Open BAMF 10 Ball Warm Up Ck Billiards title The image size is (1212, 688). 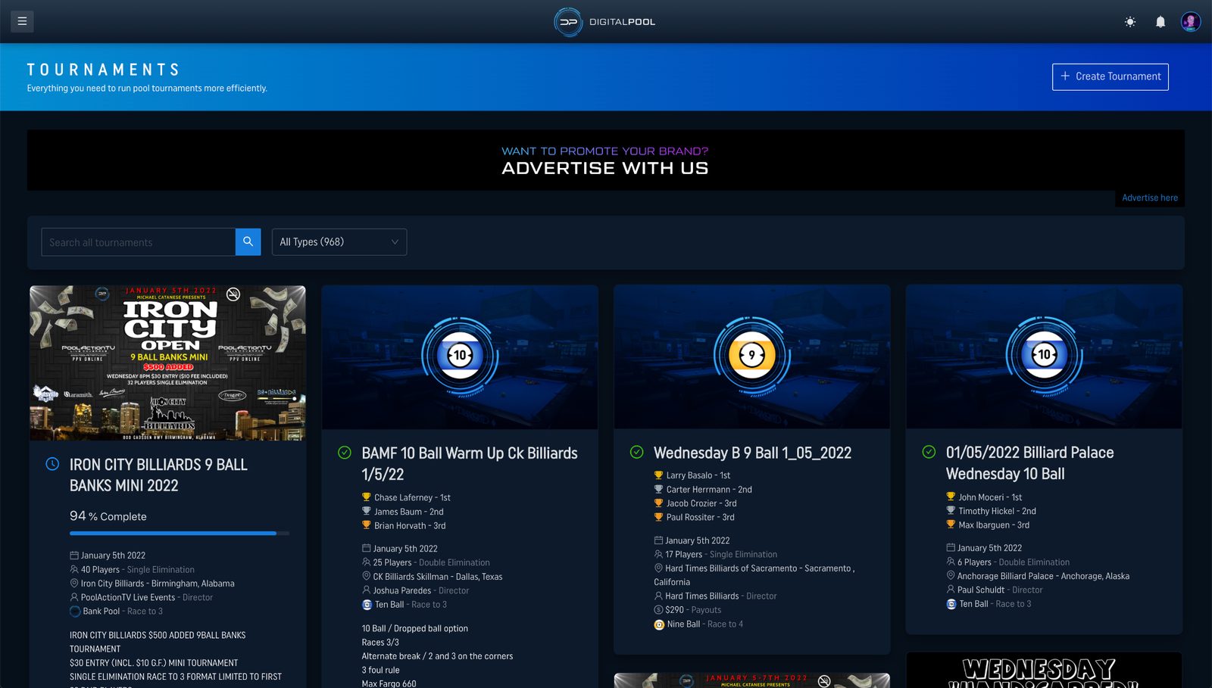coord(470,464)
